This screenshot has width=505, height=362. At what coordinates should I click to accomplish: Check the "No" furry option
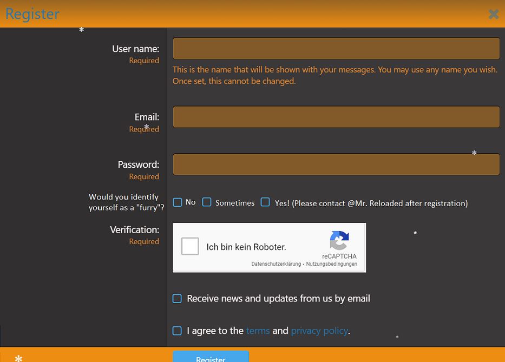178,202
